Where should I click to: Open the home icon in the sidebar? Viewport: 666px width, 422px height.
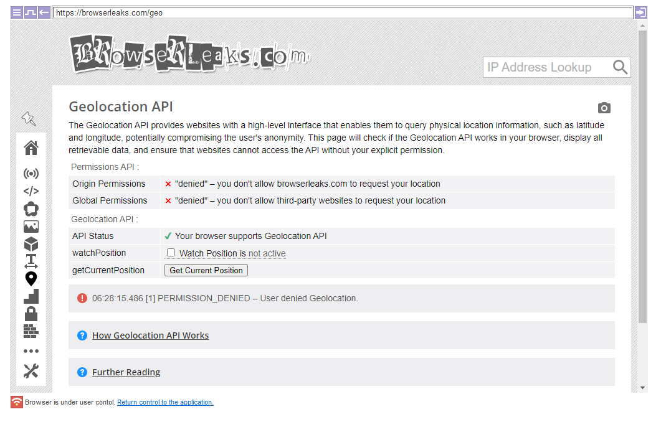coord(31,148)
